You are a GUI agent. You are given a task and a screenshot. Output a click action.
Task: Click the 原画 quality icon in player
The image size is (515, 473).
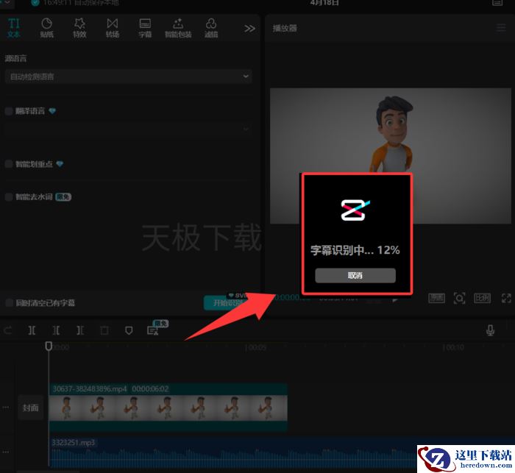click(436, 298)
